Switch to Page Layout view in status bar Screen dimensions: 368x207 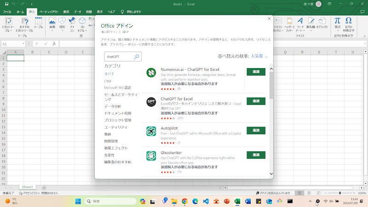point(309,193)
